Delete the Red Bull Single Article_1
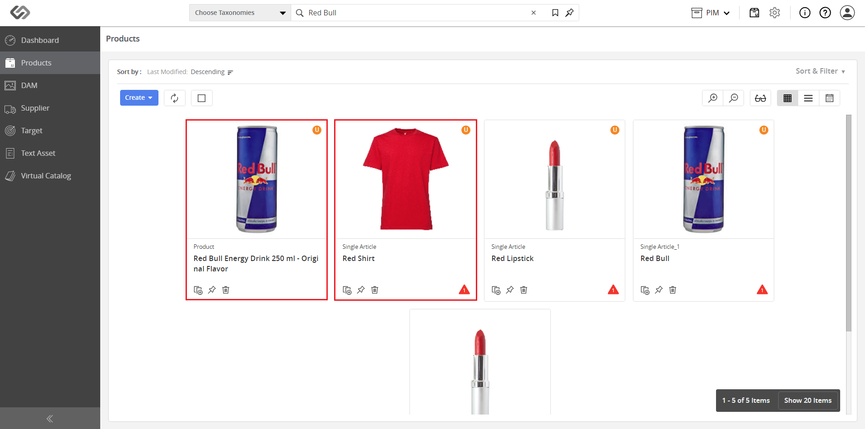Viewport: 865px width, 429px height. click(673, 290)
